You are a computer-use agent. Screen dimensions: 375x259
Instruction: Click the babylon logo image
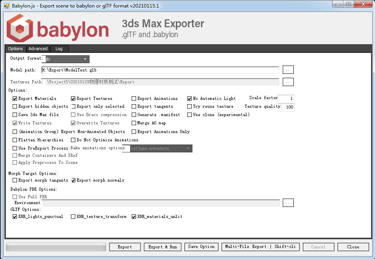click(58, 28)
